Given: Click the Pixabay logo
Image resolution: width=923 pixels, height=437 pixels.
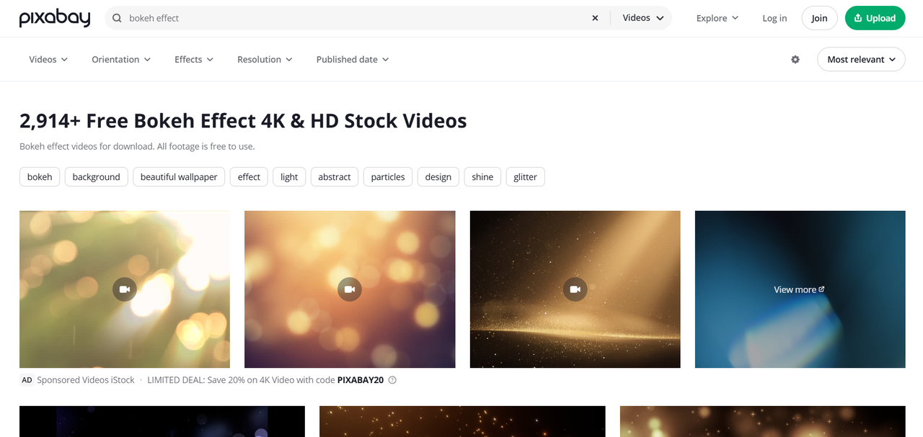Looking at the screenshot, I should click(55, 18).
